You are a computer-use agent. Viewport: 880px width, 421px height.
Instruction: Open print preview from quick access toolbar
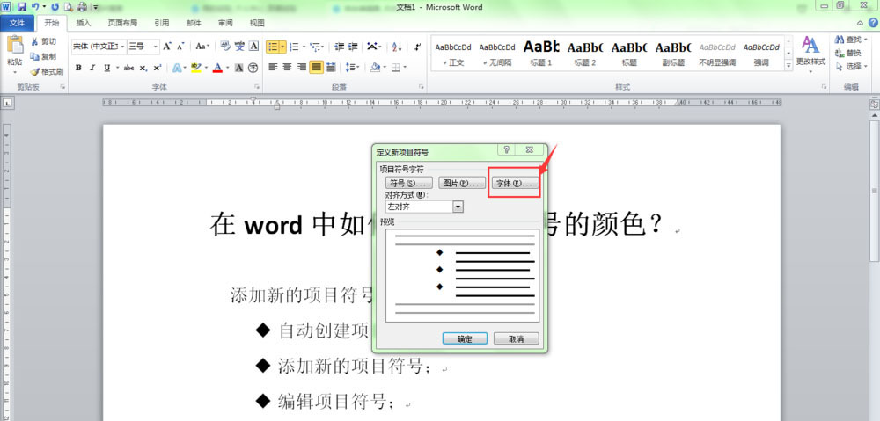(68, 7)
